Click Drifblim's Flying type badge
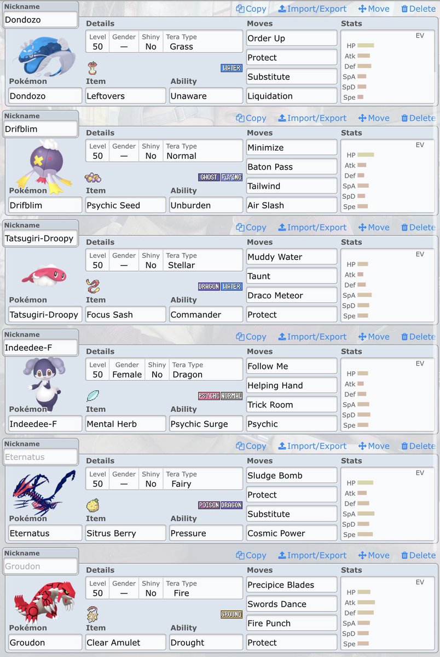Viewport: 440px width, 657px height. pyautogui.click(x=231, y=177)
